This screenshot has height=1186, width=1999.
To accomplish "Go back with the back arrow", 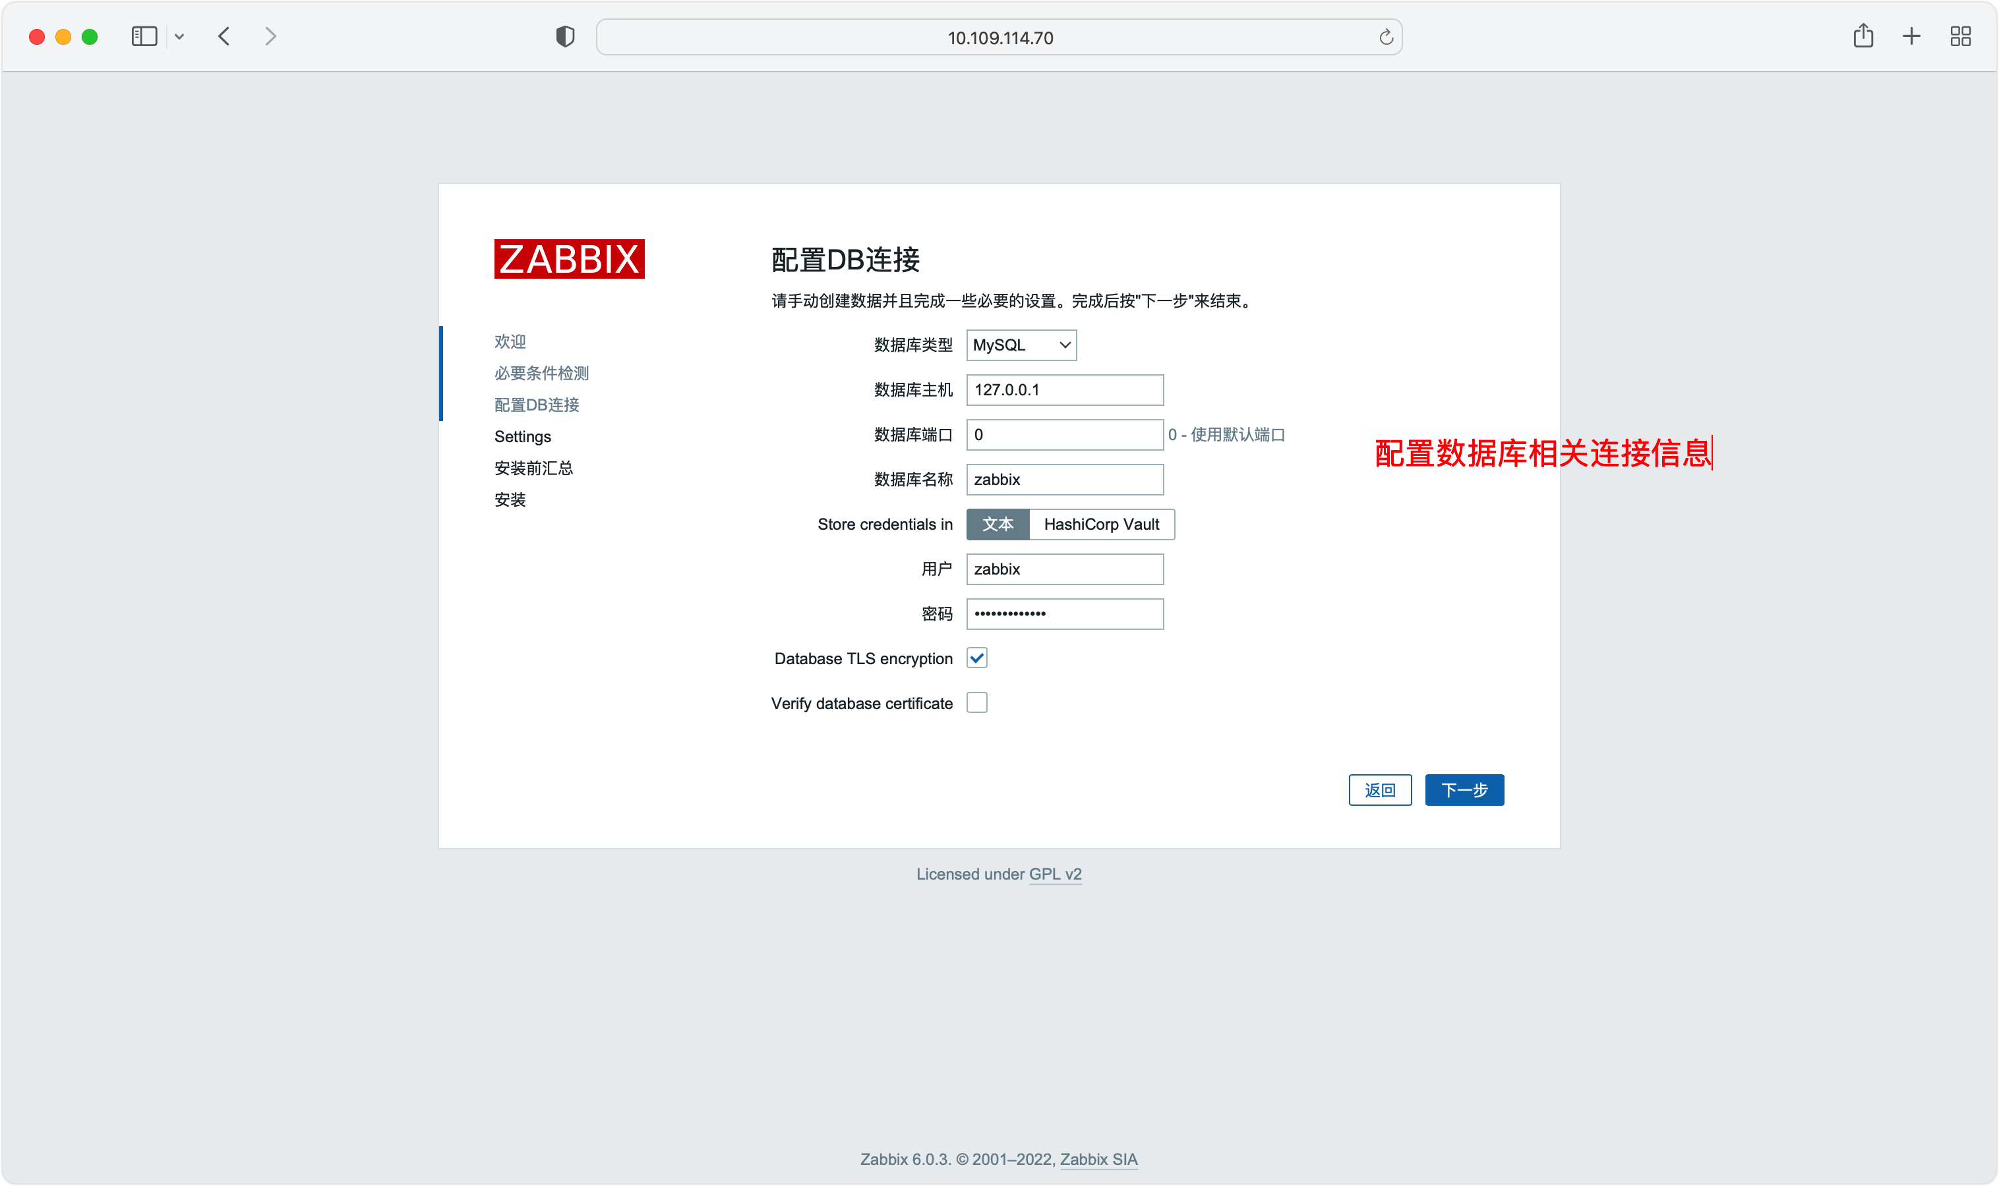I will 224,37.
